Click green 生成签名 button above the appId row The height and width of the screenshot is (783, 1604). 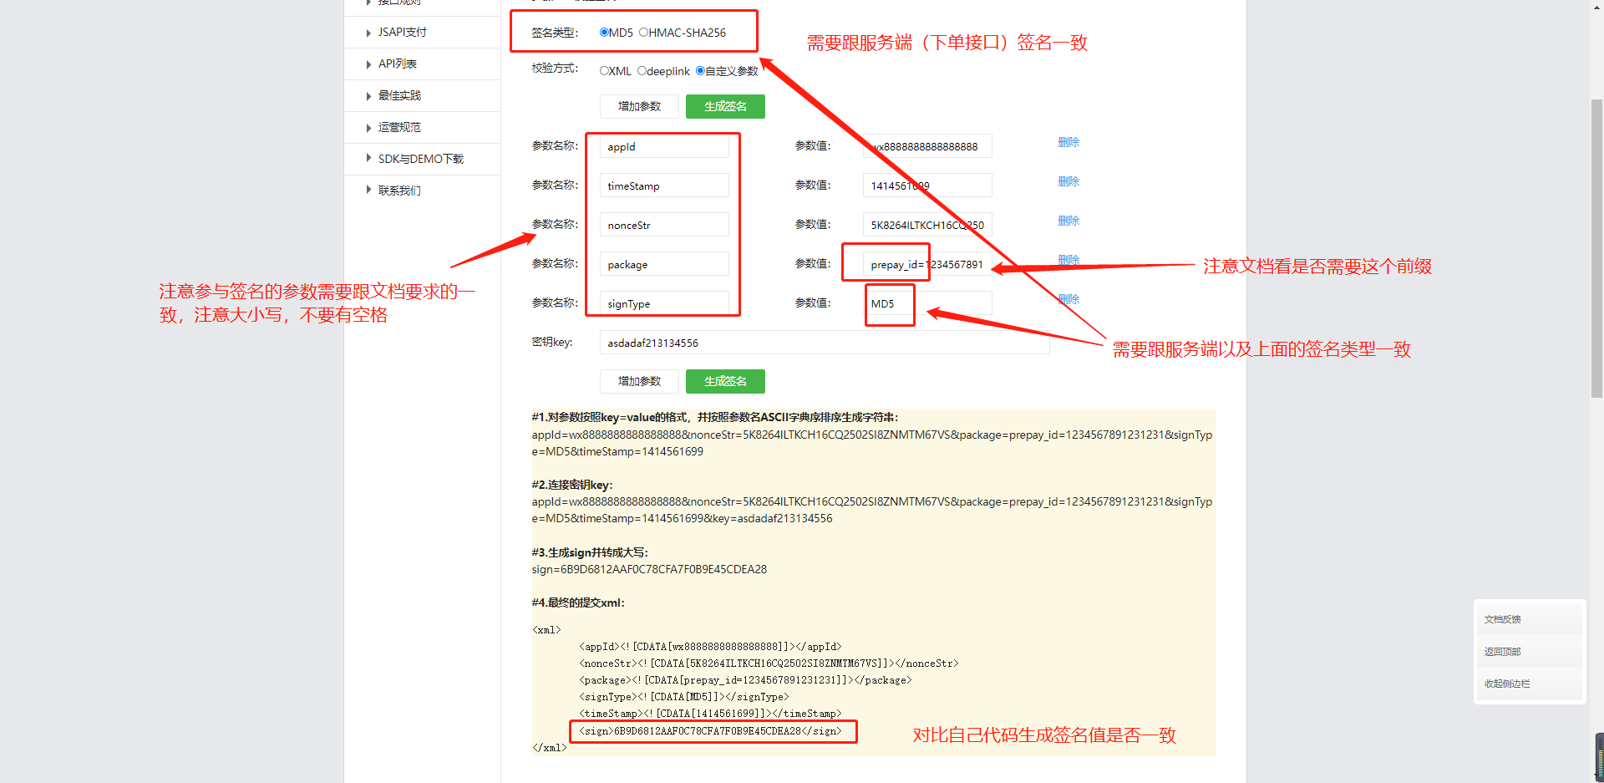725,106
